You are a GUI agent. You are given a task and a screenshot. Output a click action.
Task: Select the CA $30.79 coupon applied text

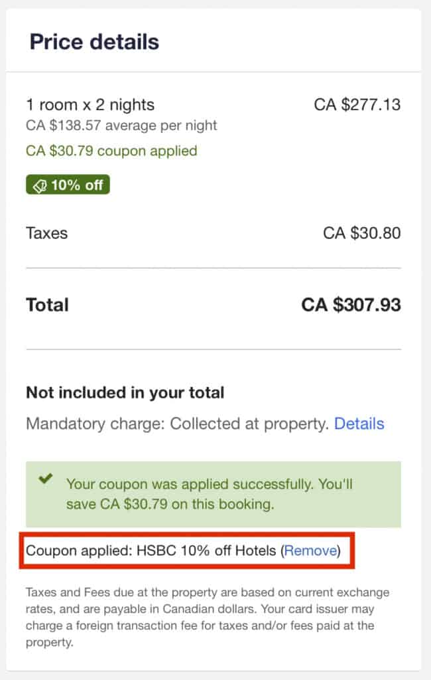coord(113,151)
